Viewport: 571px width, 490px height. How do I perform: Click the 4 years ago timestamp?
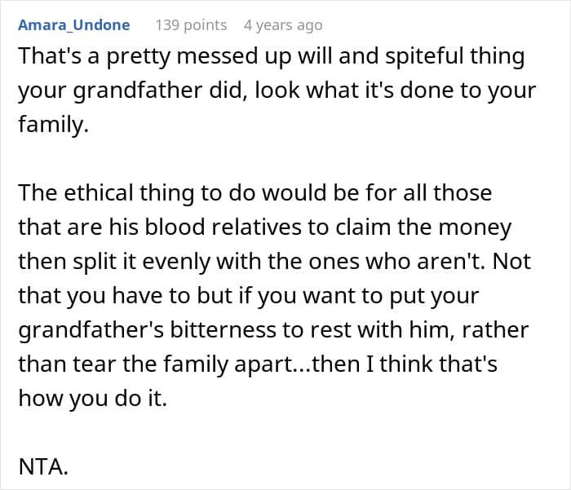point(282,25)
